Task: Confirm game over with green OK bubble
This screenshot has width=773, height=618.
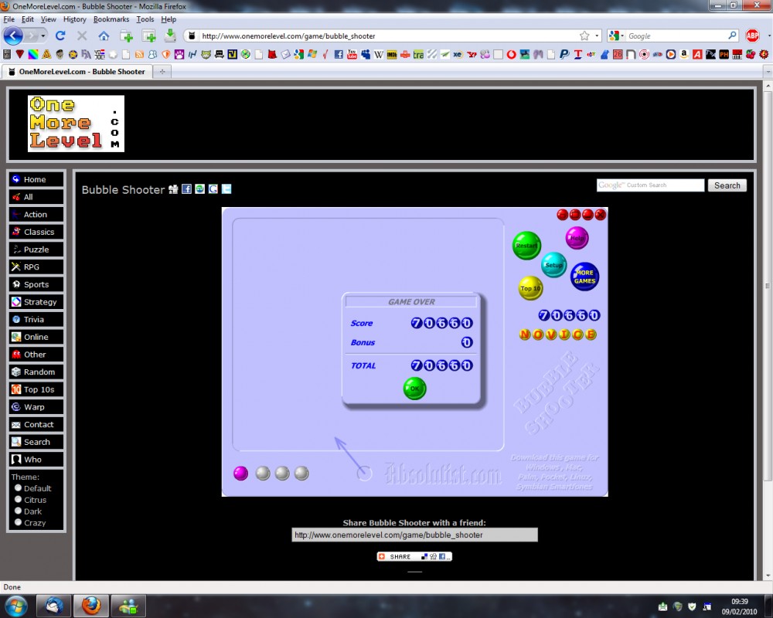Action: (414, 389)
